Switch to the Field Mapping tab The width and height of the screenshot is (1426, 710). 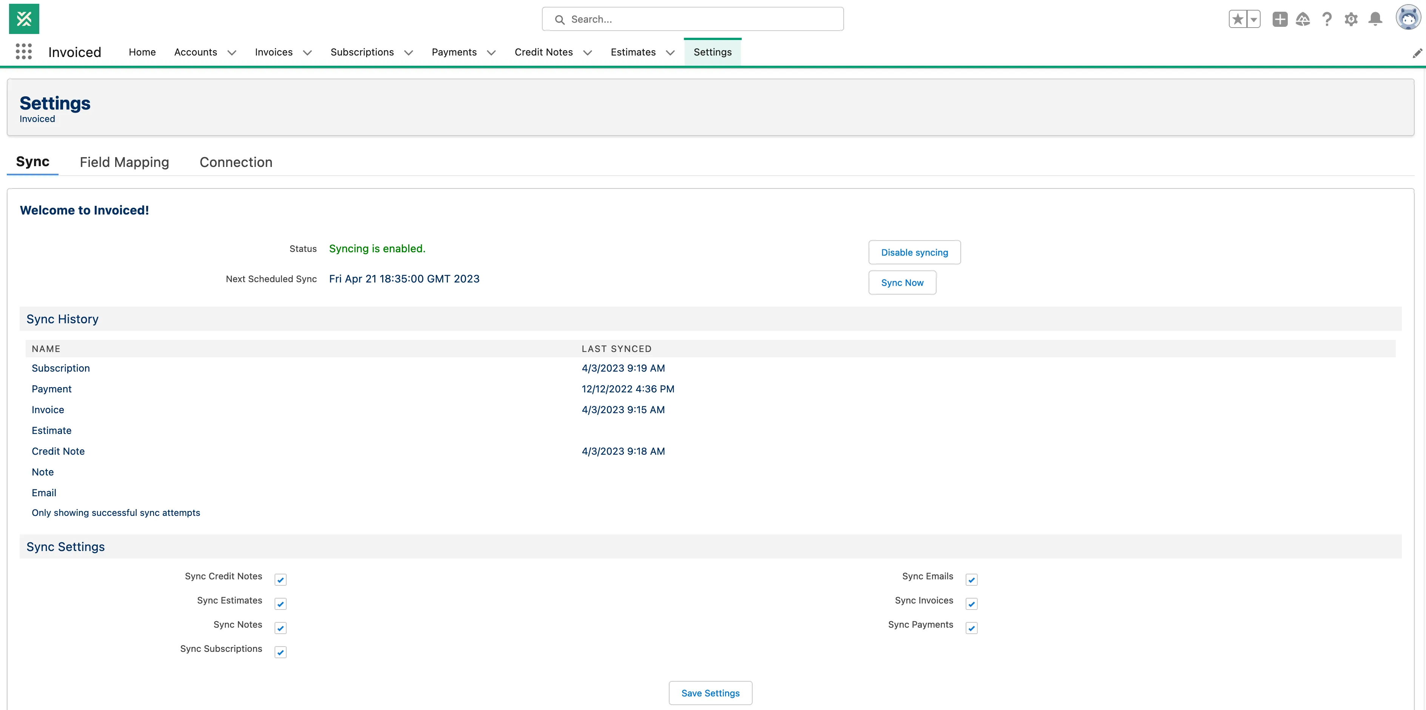tap(125, 162)
